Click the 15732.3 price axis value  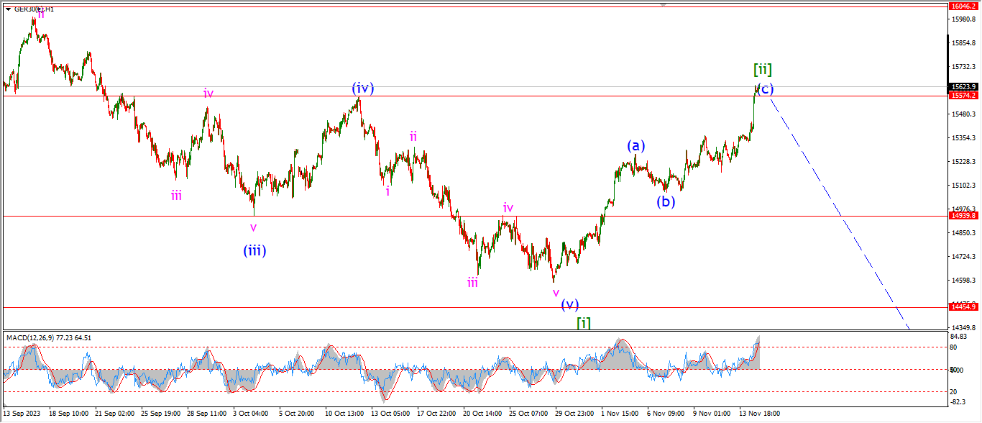tap(963, 66)
